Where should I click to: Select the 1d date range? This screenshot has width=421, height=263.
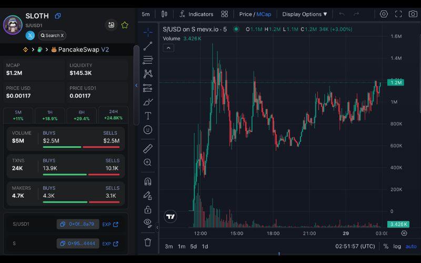205,246
